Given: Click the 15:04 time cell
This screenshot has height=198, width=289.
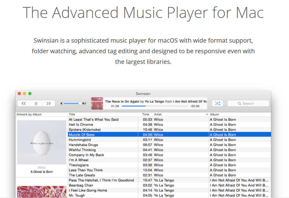Looking at the screenshot, I should pyautogui.click(x=148, y=170).
